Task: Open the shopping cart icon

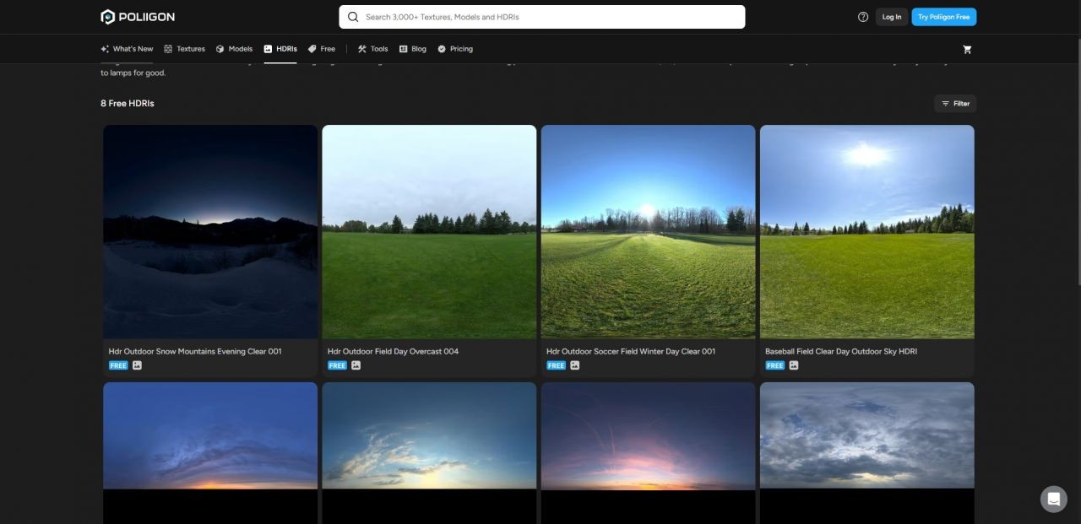Action: (x=967, y=49)
